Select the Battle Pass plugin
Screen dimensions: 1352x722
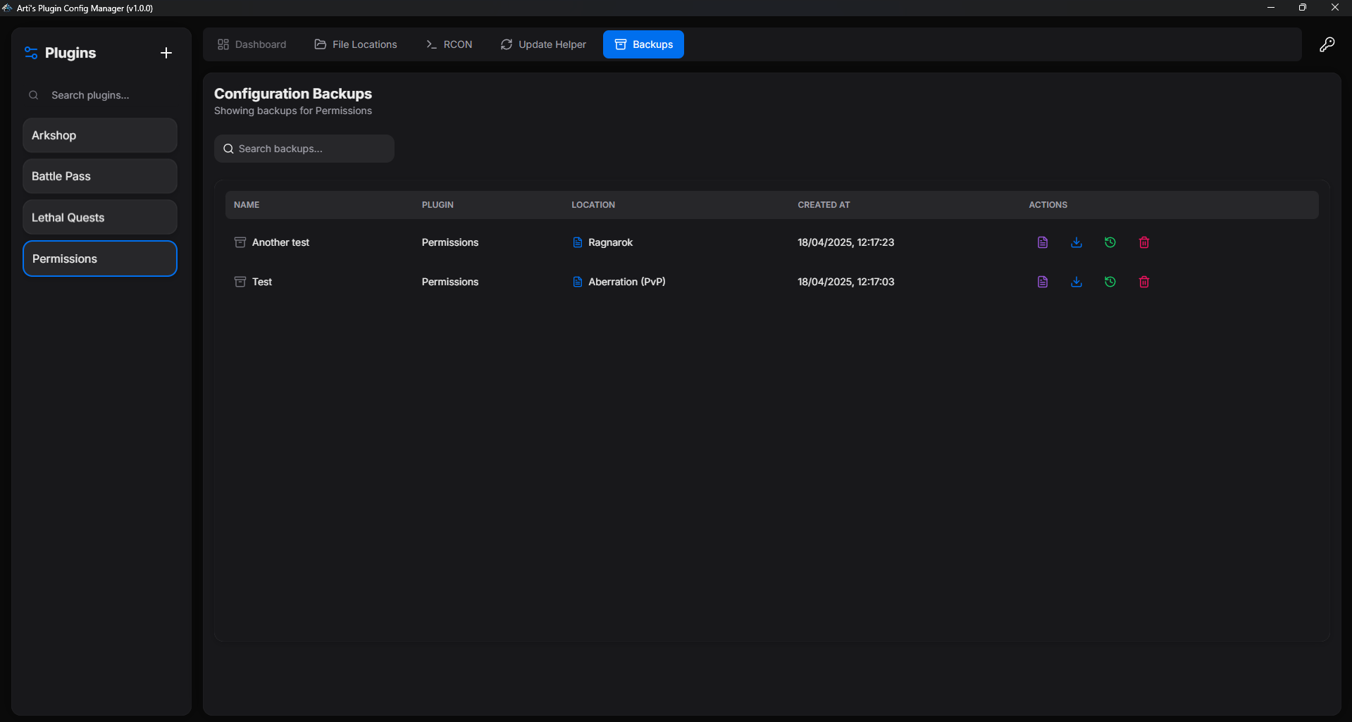100,176
